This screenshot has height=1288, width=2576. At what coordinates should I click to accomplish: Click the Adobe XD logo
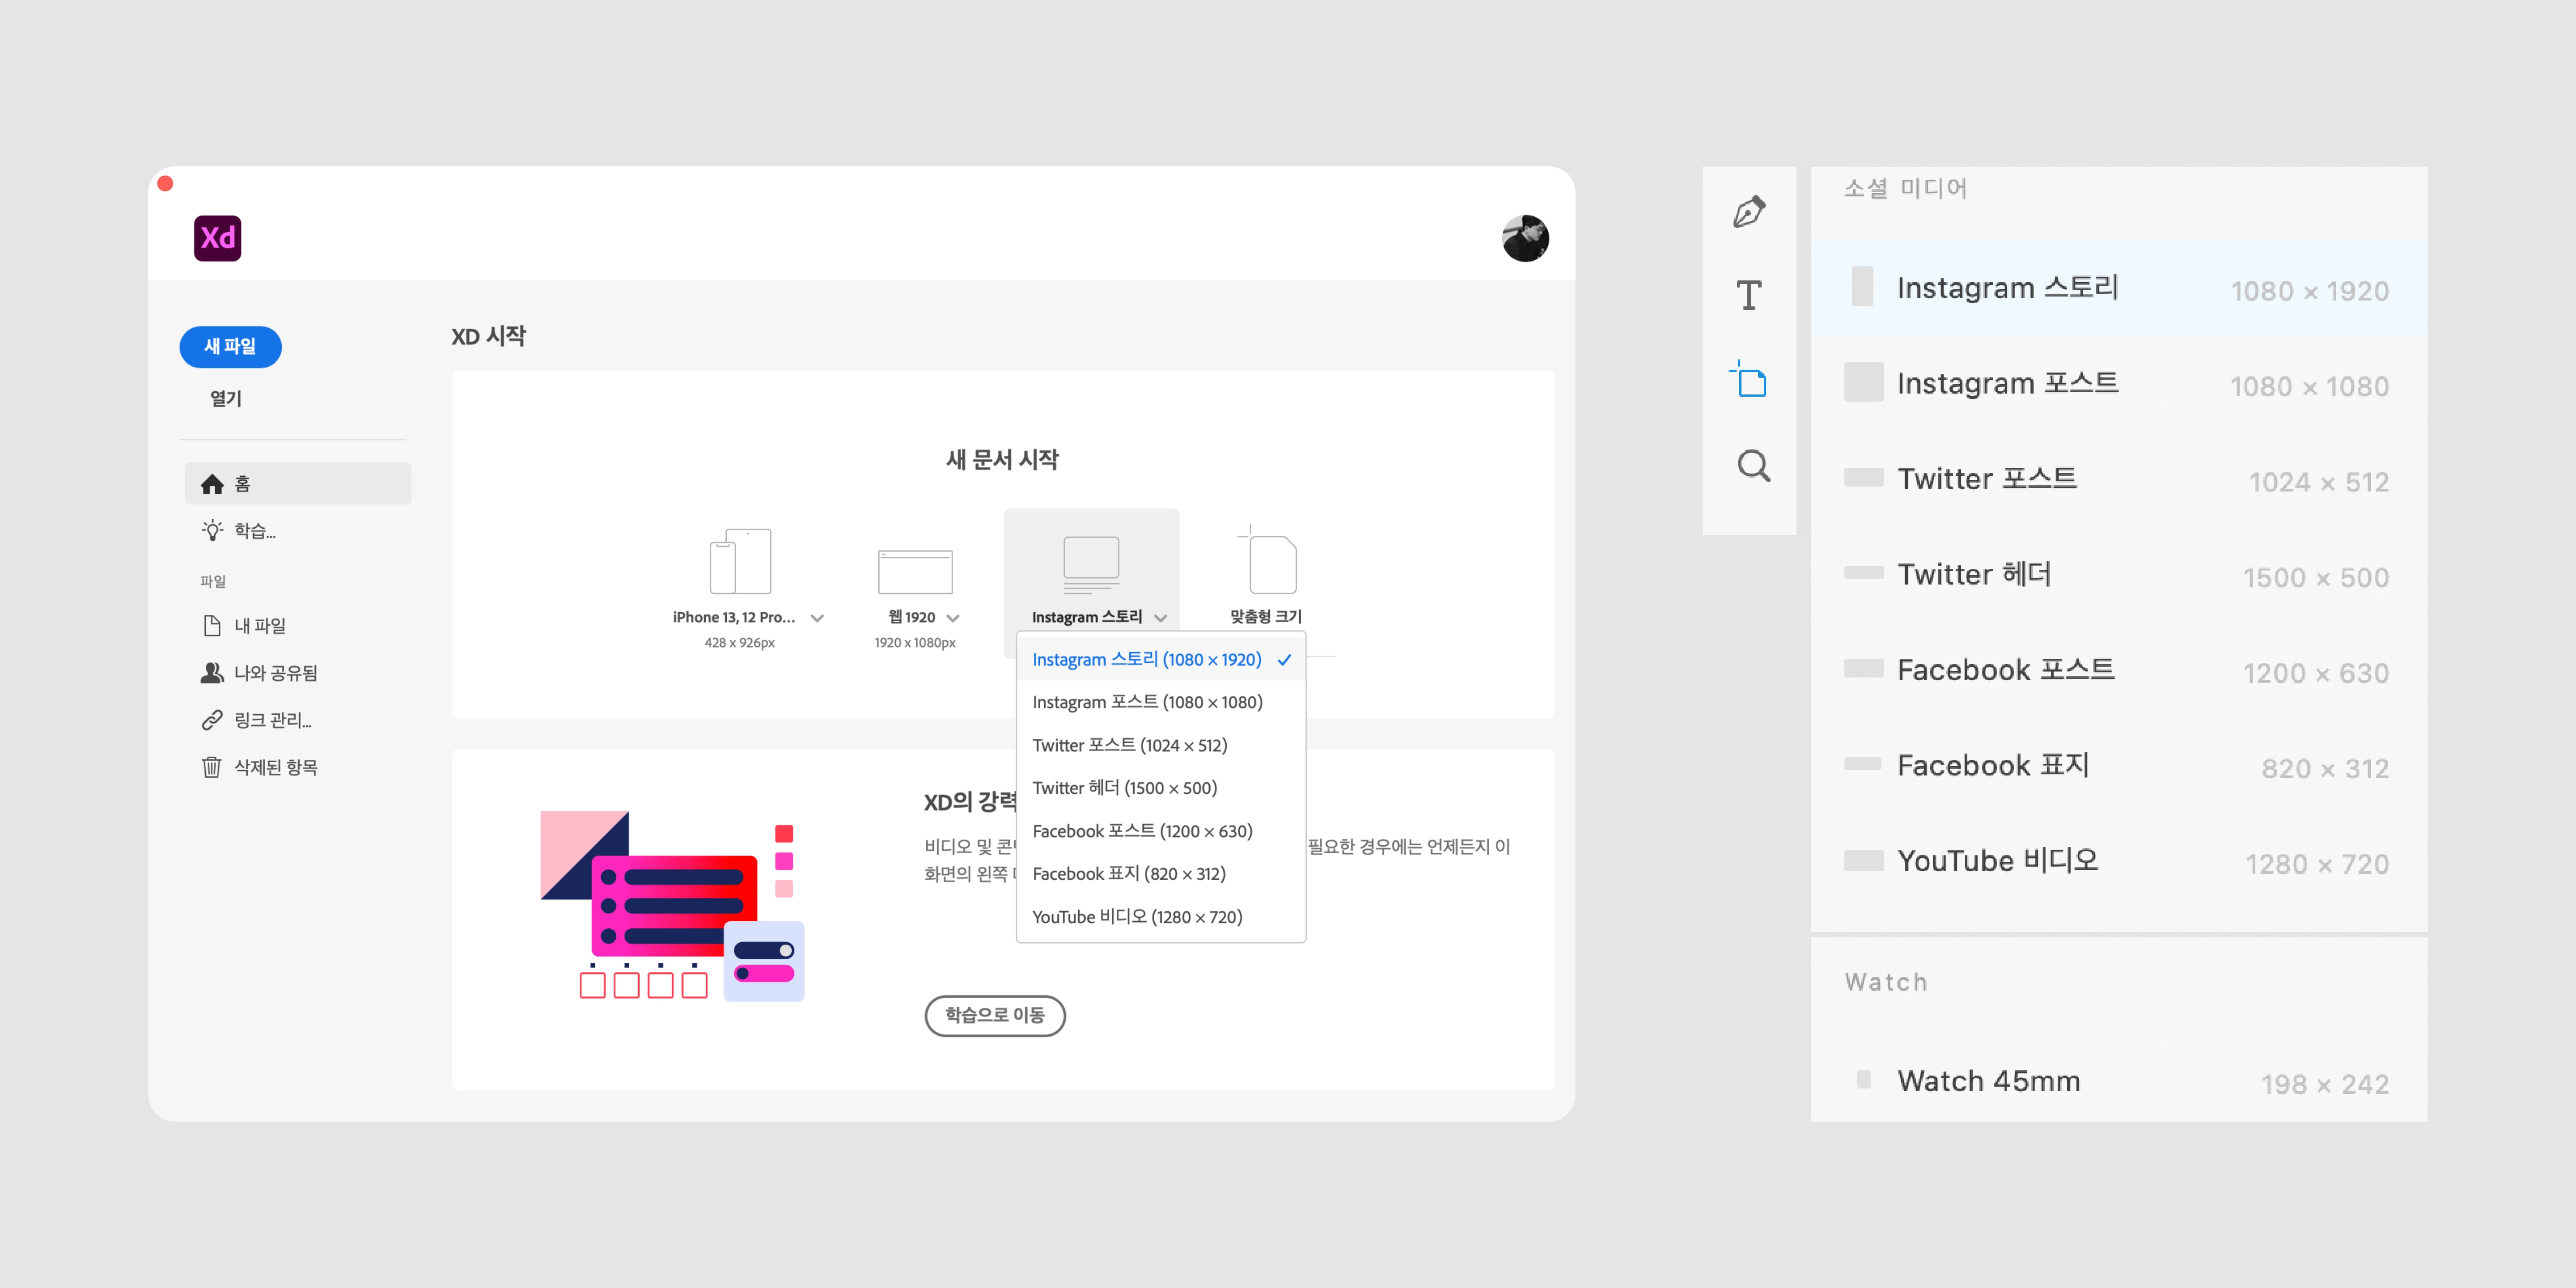click(x=217, y=238)
